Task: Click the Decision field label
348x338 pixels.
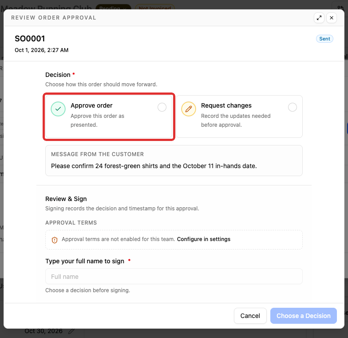Action: (58, 75)
